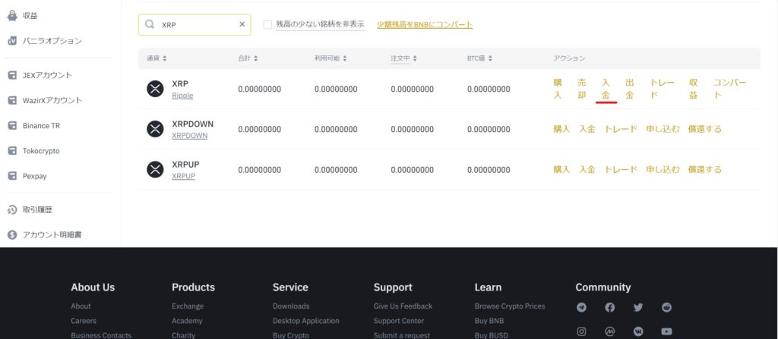Click トレード in the XRP row
The image size is (778, 339).
tap(663, 89)
